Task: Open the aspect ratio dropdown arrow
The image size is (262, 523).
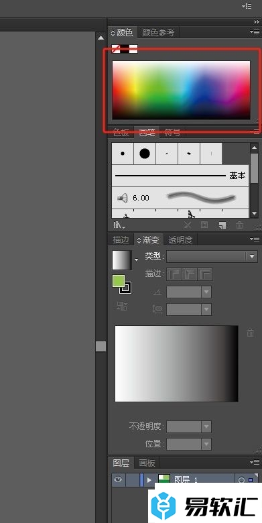Action: tap(206, 310)
